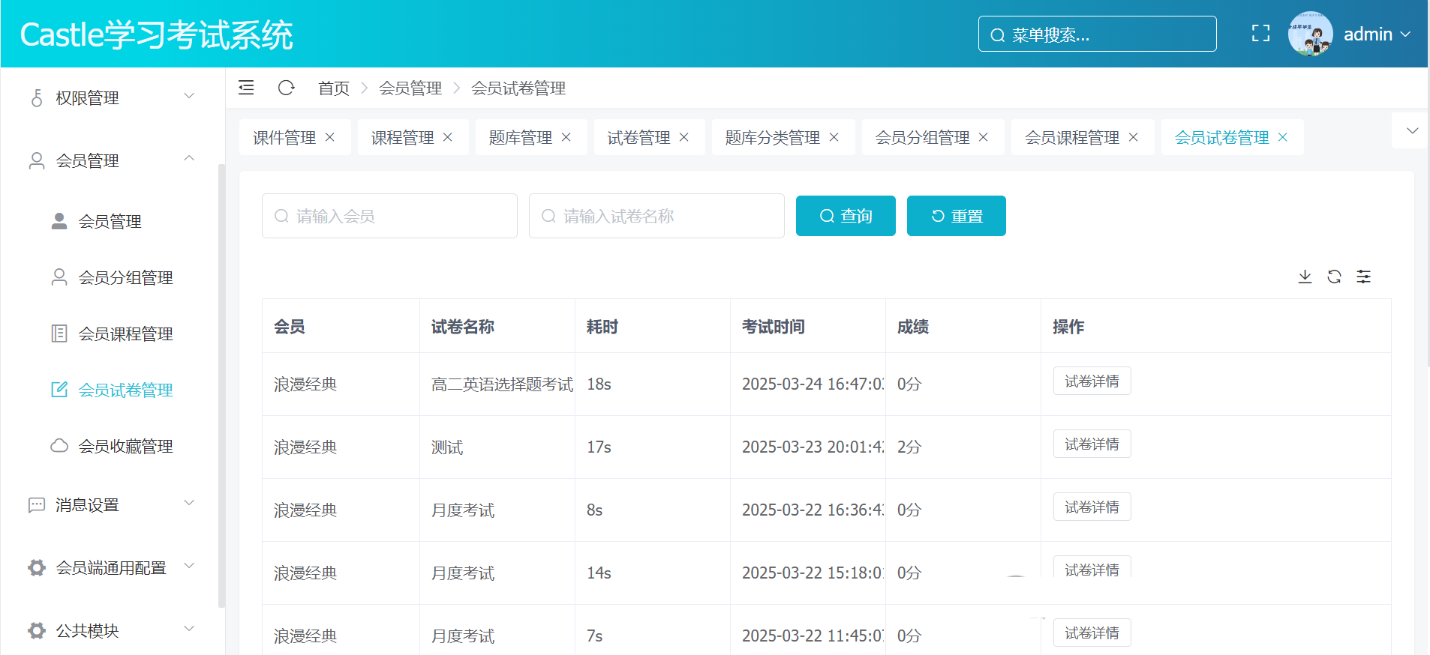Refresh the table with the reload icon
The width and height of the screenshot is (1430, 655).
(1334, 277)
